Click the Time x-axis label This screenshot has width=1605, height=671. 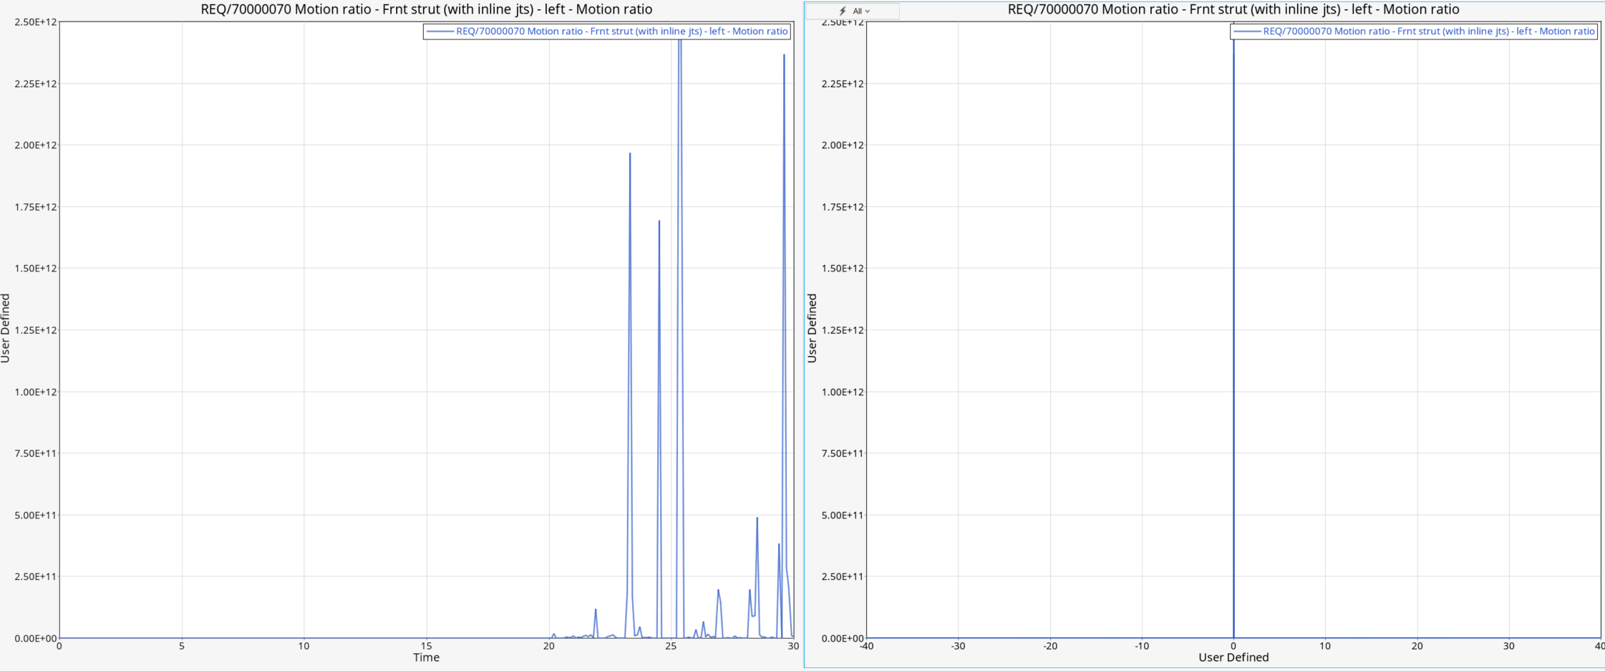point(427,657)
